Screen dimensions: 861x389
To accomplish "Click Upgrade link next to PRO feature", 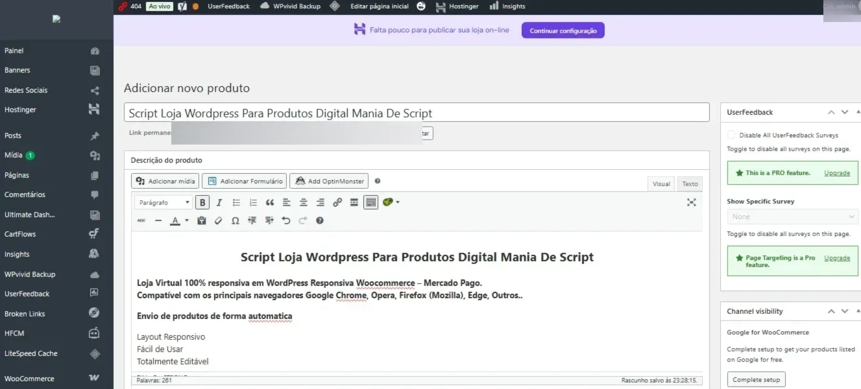I will point(836,173).
